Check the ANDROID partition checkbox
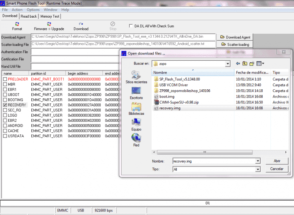The image size is (294, 215). click(x=5, y=125)
